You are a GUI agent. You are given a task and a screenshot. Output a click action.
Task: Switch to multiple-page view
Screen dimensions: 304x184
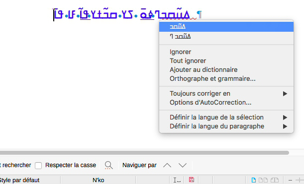tap(263, 180)
